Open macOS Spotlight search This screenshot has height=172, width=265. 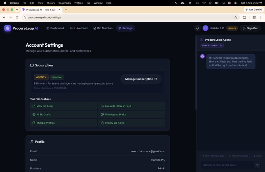point(224,3)
